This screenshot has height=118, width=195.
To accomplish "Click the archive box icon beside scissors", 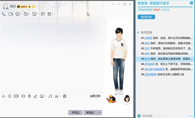I will (x=65, y=96).
